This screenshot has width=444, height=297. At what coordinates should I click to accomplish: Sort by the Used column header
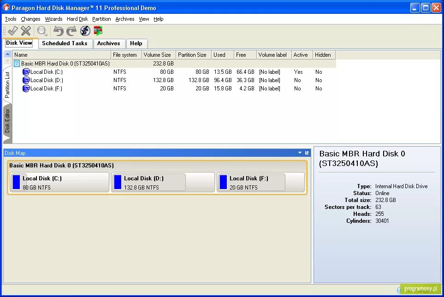(223, 55)
